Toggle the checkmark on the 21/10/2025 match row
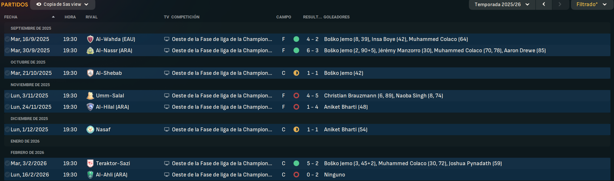Image resolution: width=614 pixels, height=181 pixels. click(x=7, y=73)
